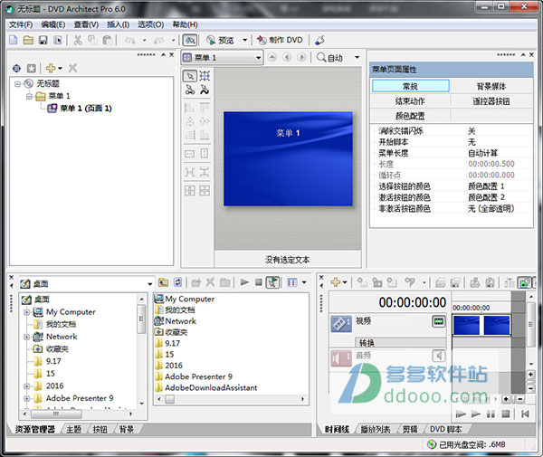Switch to the Playlists (播放列表) tab

(376, 430)
